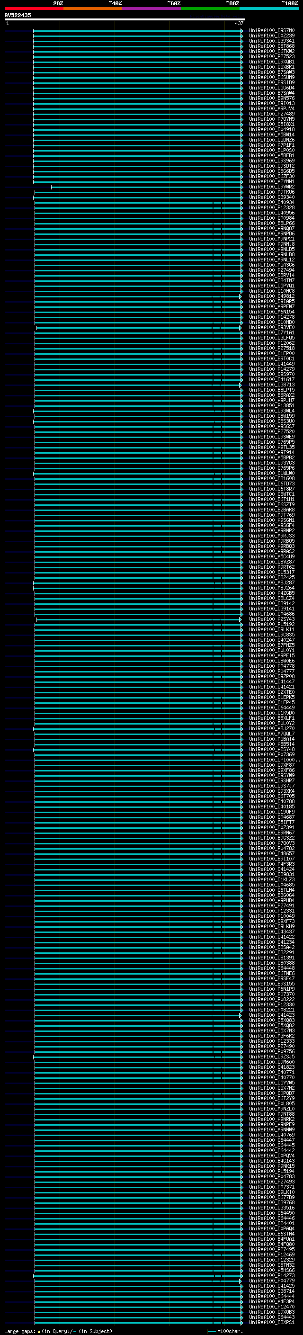The image size is (303, 1335).
Task: Click the query end position label 437
Action: click(x=239, y=23)
